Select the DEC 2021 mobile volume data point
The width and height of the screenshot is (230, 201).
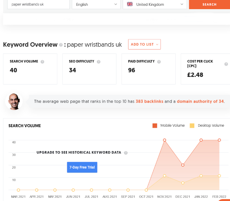point(183,165)
